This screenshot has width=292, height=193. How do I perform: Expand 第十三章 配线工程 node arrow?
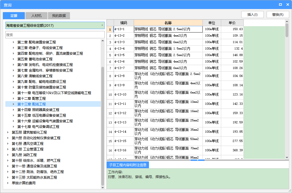pos(14,104)
